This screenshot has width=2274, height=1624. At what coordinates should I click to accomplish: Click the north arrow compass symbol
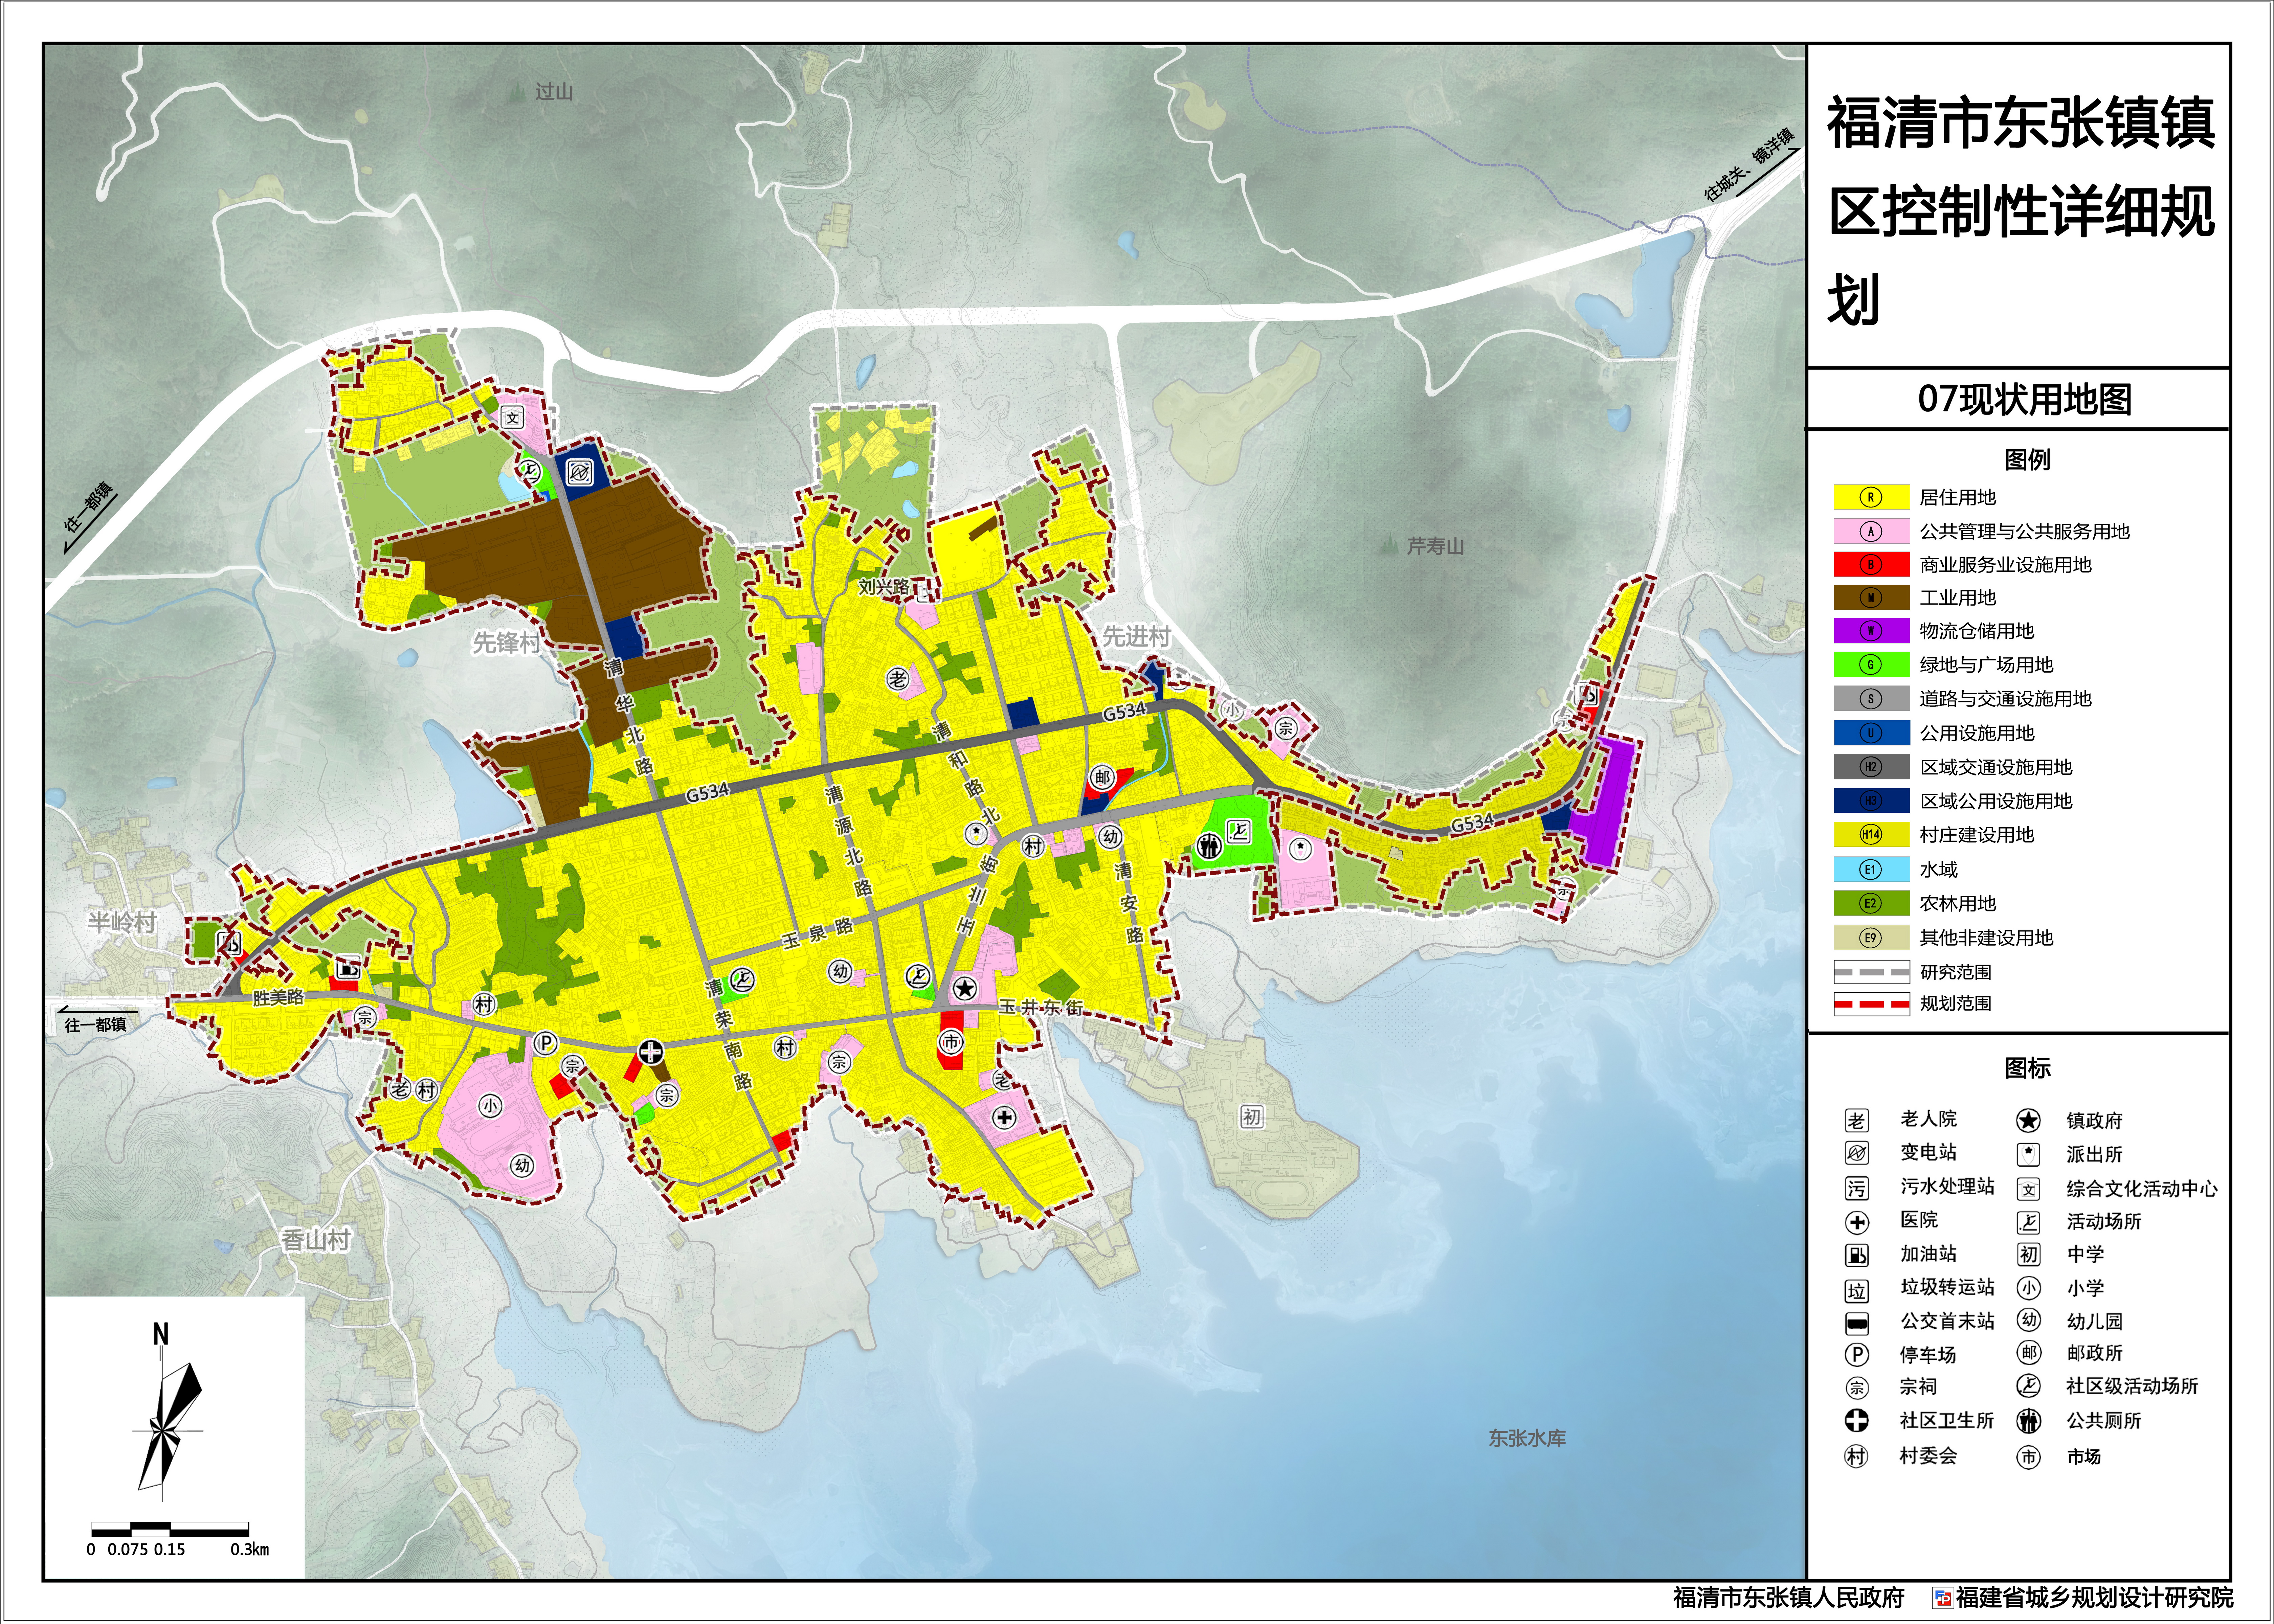pos(167,1412)
